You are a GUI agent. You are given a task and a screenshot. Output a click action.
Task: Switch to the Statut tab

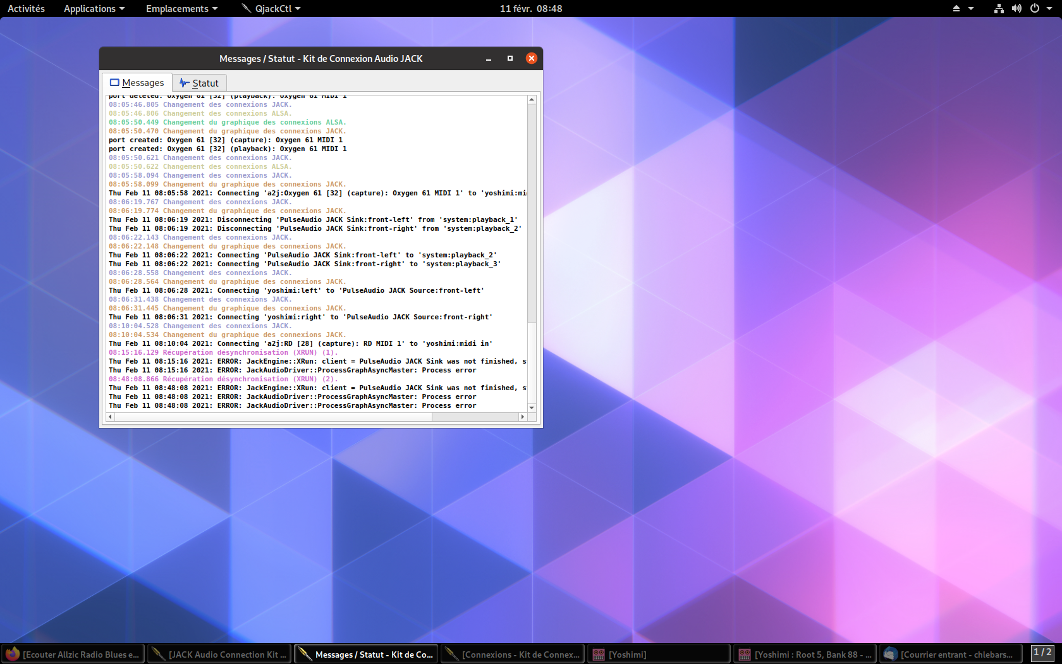199,83
